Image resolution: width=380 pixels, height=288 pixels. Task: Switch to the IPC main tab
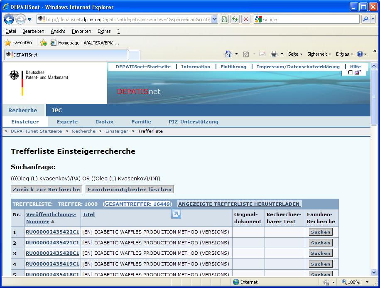(x=57, y=110)
